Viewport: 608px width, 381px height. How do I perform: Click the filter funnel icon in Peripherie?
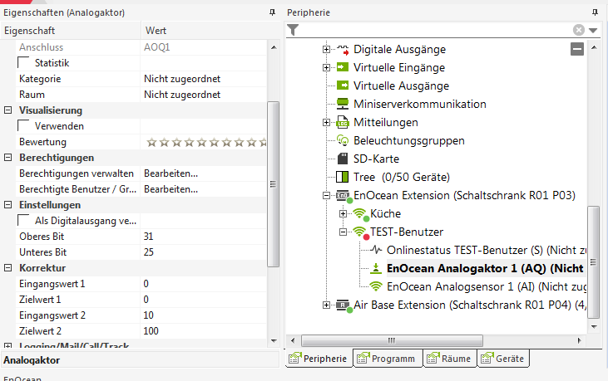pyautogui.click(x=293, y=29)
